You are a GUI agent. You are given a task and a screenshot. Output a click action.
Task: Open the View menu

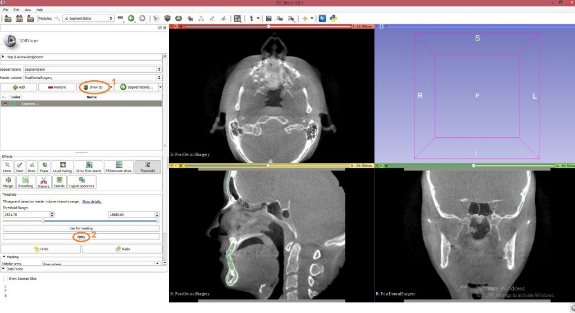coord(27,10)
